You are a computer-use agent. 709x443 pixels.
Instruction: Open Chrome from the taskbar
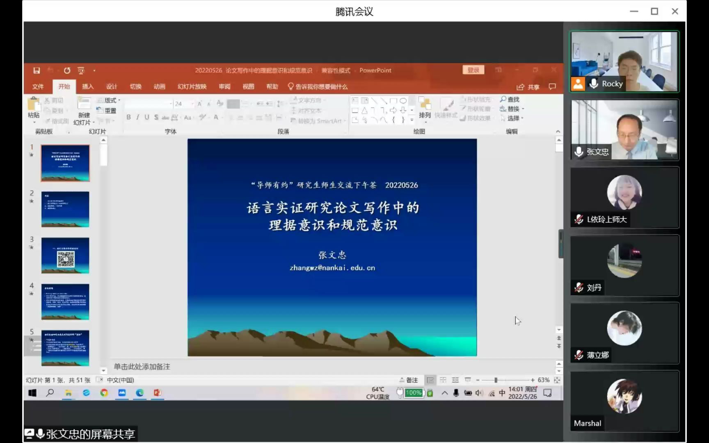pyautogui.click(x=104, y=393)
